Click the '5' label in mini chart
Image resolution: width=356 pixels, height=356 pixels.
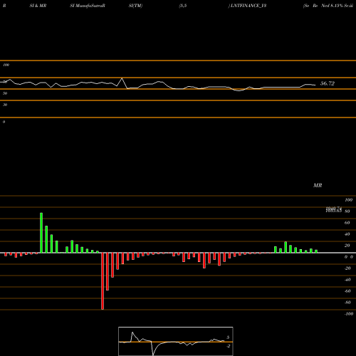click(228, 337)
